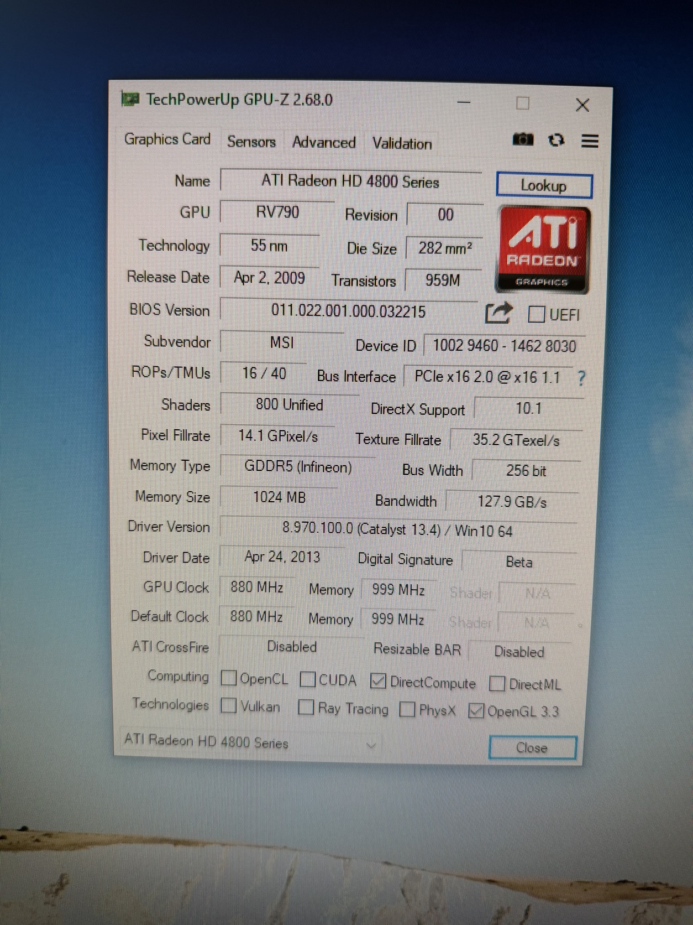
Task: Click the Lookup button
Action: pos(544,185)
